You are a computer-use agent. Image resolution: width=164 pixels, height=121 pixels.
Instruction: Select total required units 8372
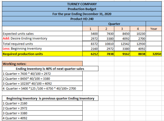coord(90,44)
